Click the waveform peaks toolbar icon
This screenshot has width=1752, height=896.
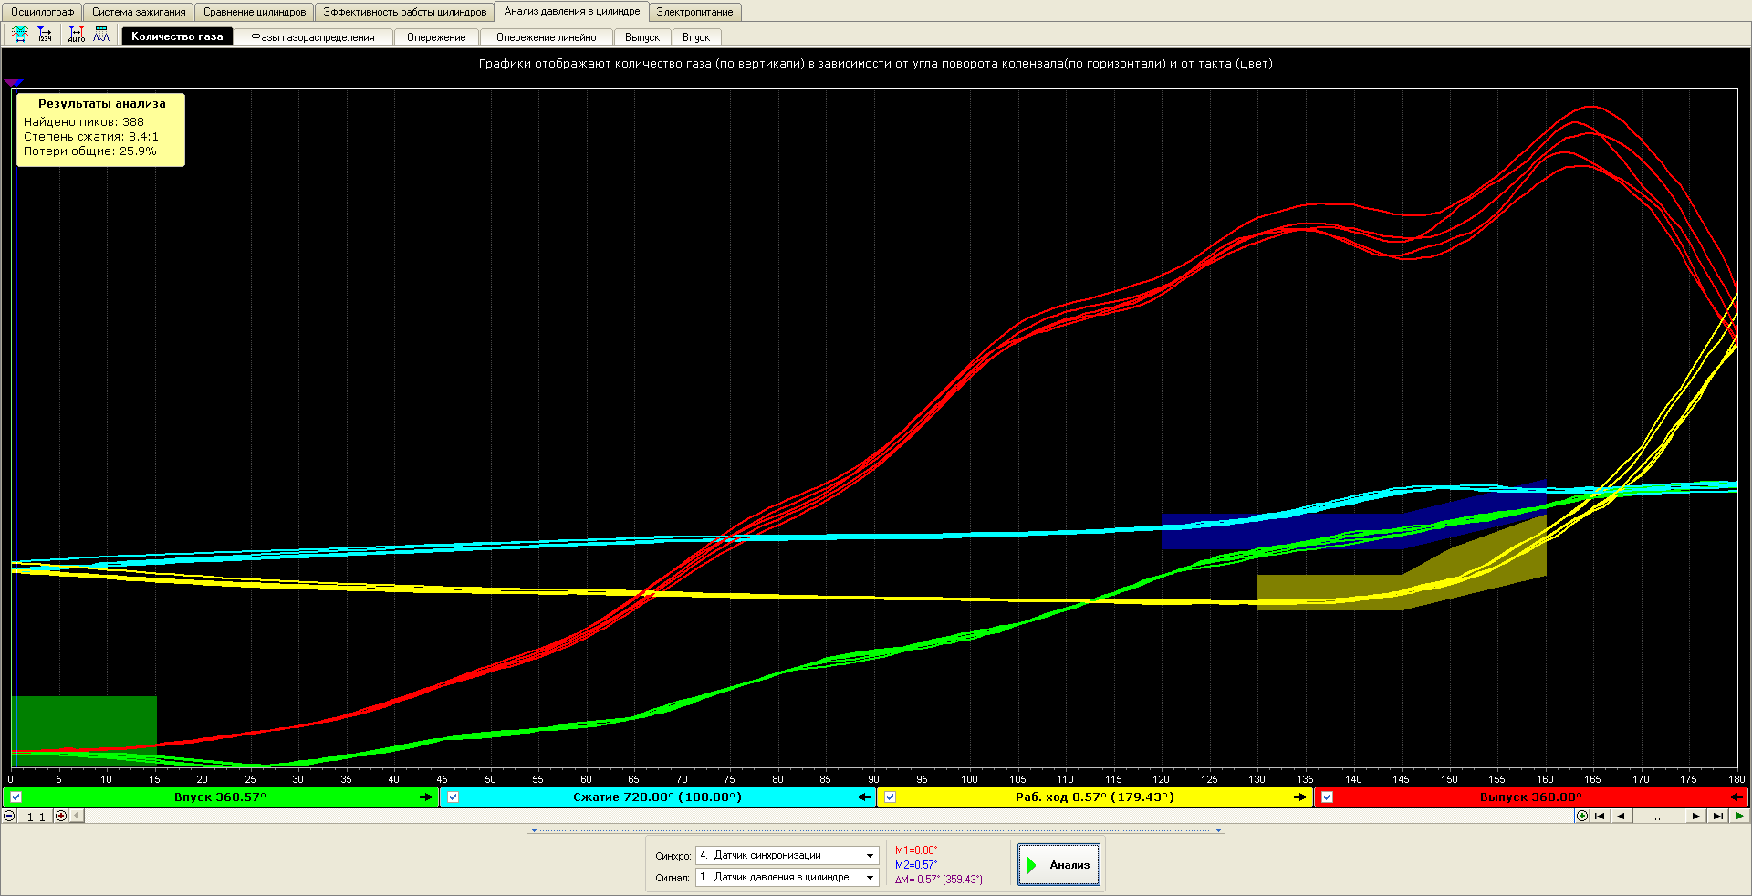pyautogui.click(x=101, y=35)
